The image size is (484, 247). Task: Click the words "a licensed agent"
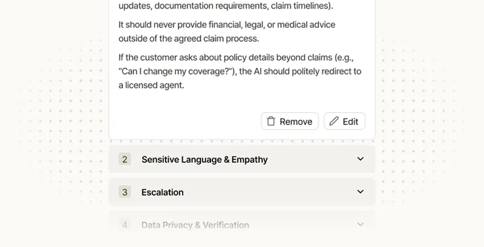[151, 85]
